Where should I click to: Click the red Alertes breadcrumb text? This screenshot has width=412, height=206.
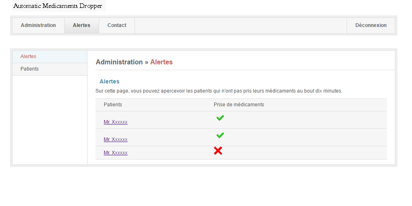pyautogui.click(x=161, y=62)
